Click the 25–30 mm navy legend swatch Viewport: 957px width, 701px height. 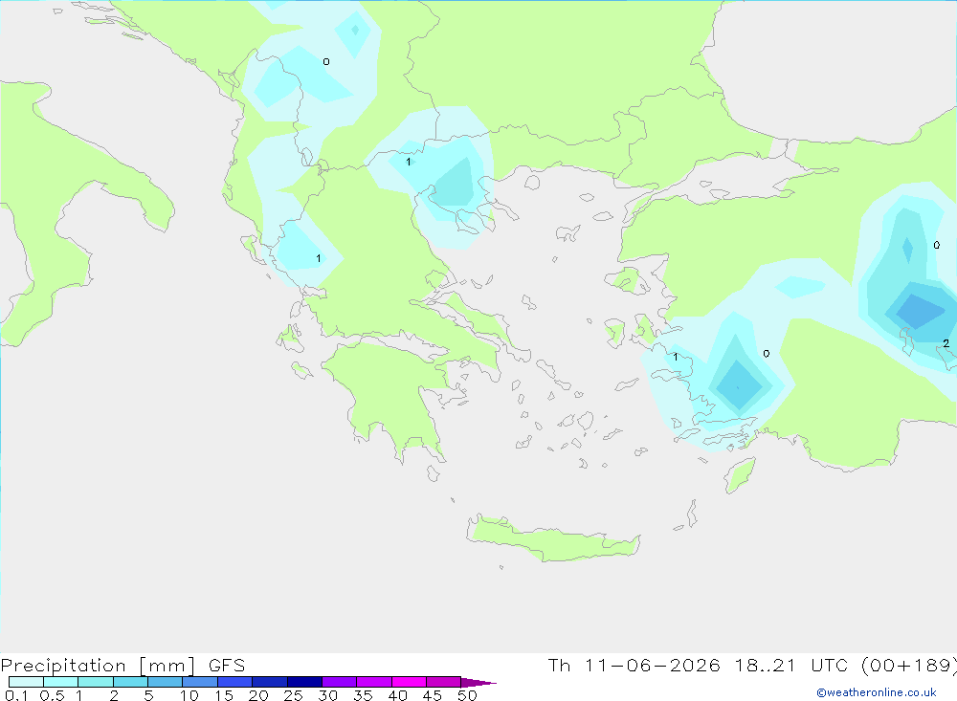pos(304,682)
